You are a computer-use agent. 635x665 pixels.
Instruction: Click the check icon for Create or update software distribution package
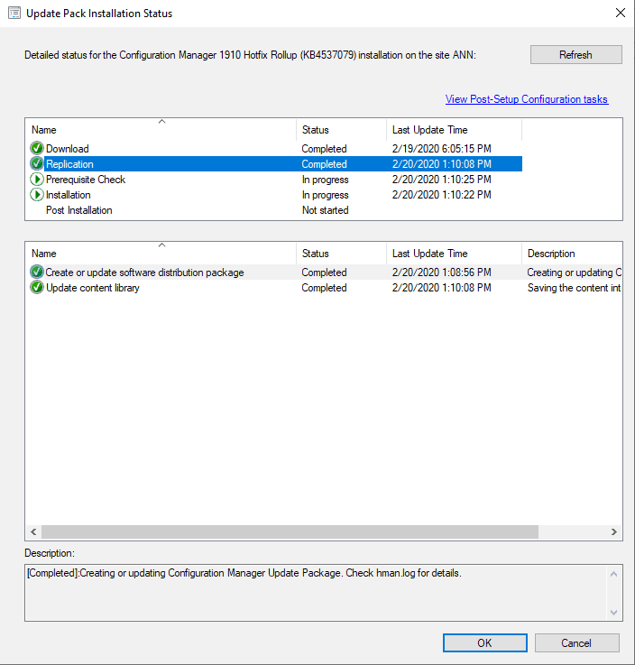click(x=37, y=272)
